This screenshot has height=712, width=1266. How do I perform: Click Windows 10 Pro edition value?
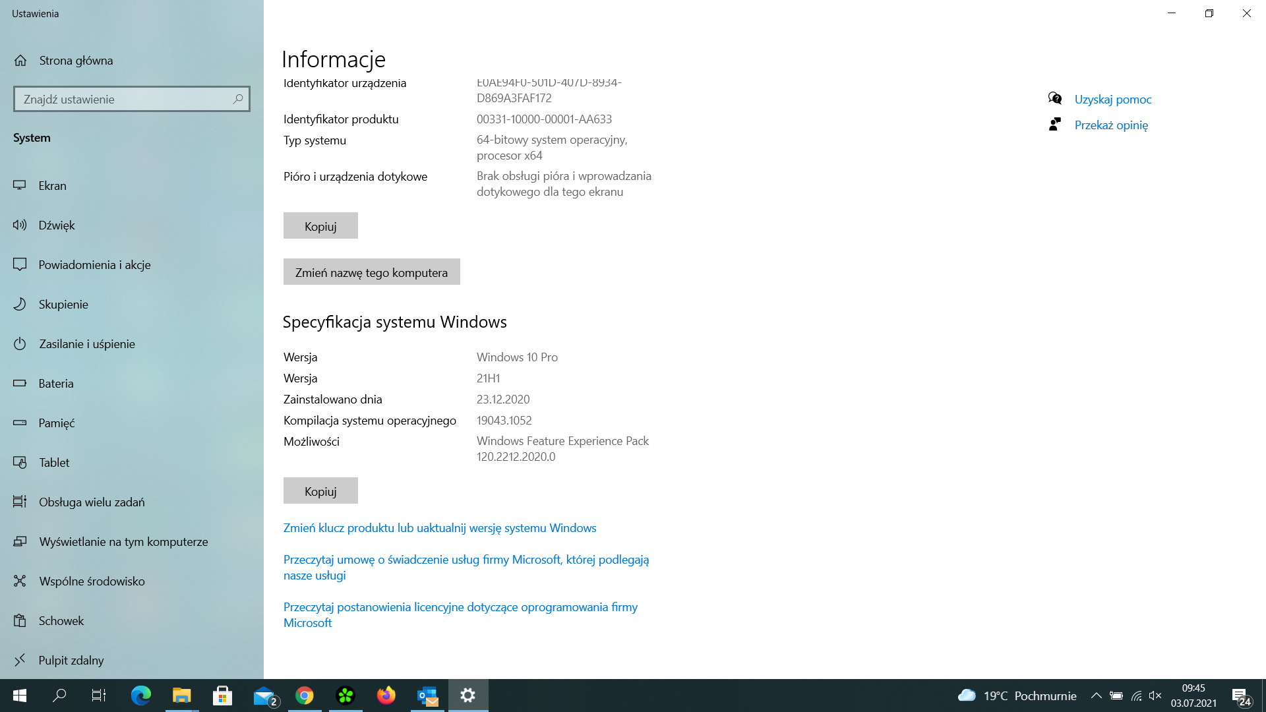tap(517, 357)
